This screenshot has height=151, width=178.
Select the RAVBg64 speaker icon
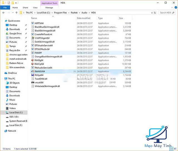tap(33, 60)
